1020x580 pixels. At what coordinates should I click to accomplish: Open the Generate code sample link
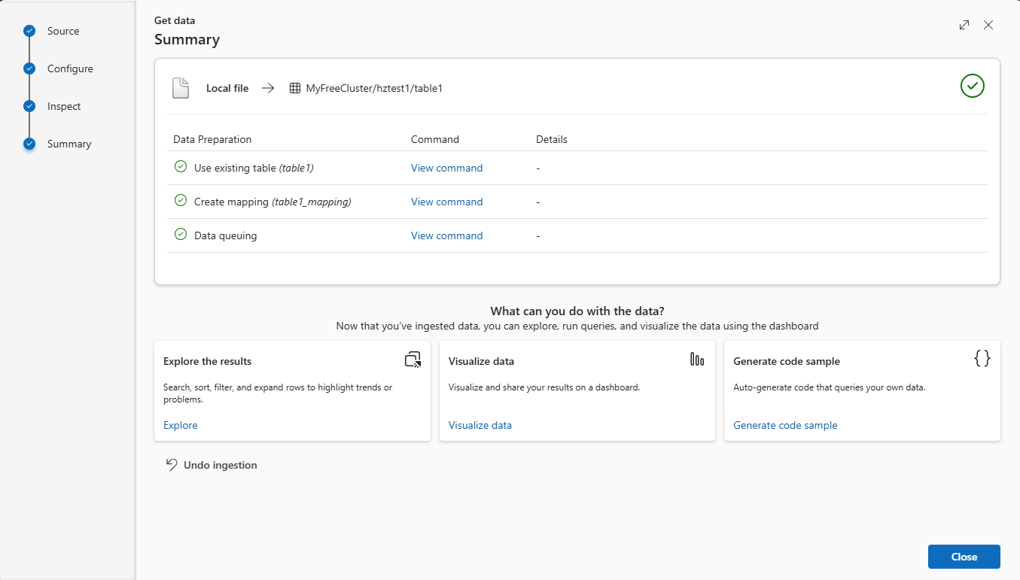[785, 425]
